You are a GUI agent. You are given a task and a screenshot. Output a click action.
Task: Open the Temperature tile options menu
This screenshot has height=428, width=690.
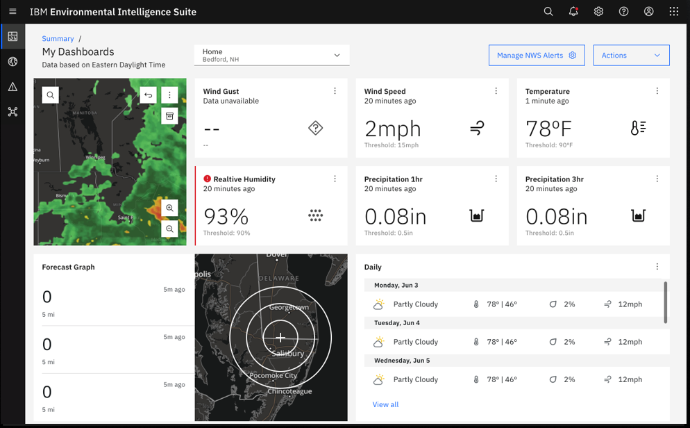pyautogui.click(x=657, y=90)
